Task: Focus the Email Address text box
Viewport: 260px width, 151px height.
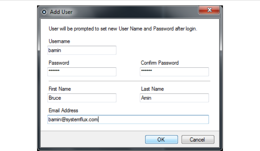Action: pos(128,119)
